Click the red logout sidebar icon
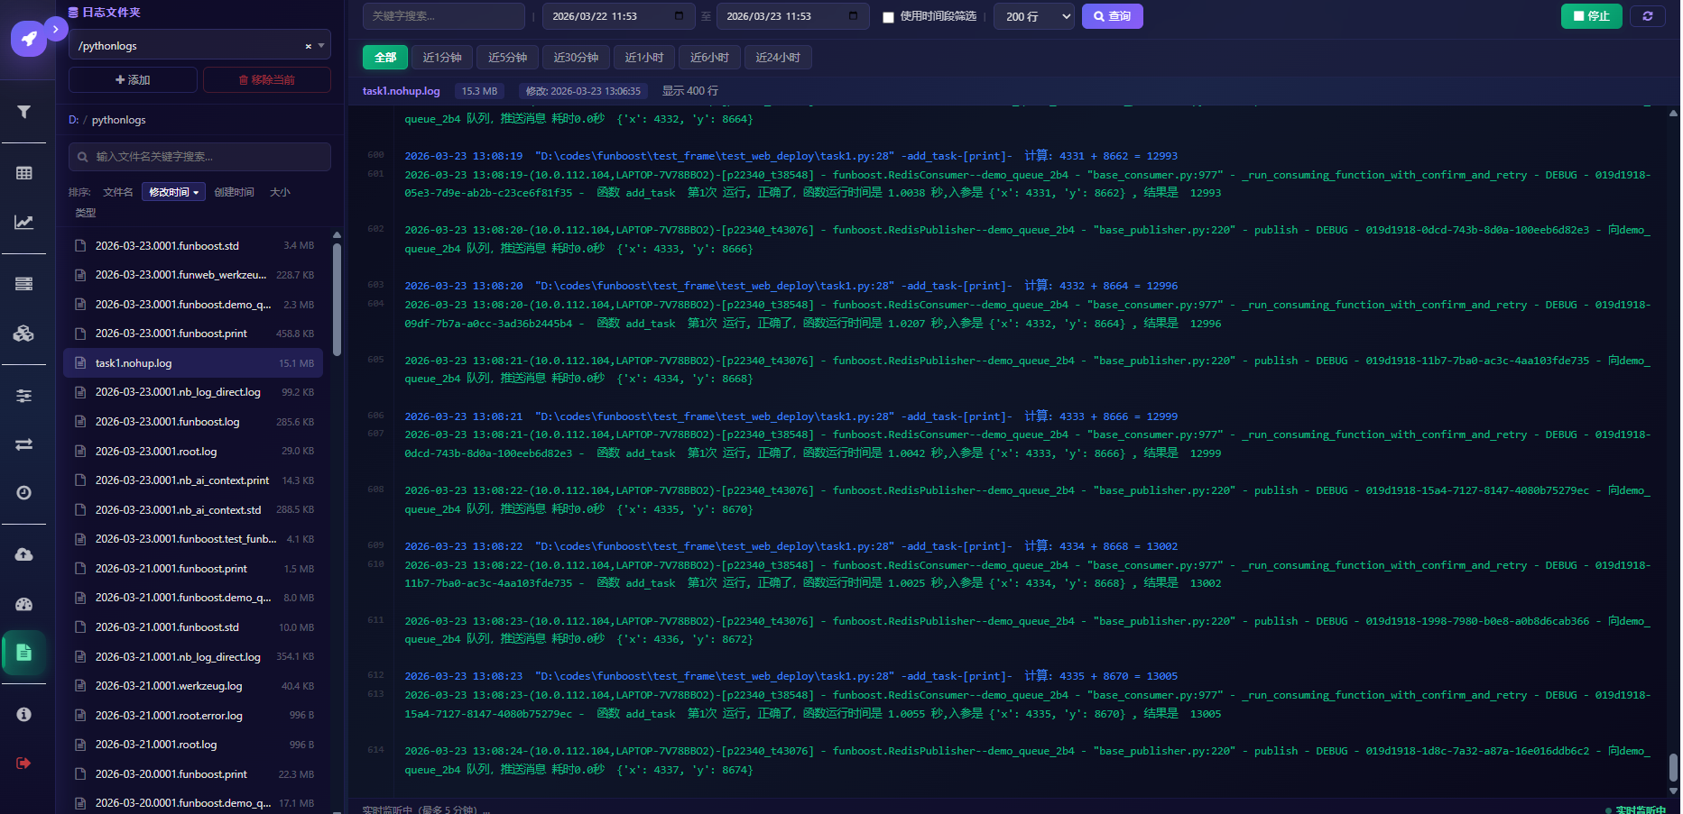The height and width of the screenshot is (814, 1683). coord(24,764)
